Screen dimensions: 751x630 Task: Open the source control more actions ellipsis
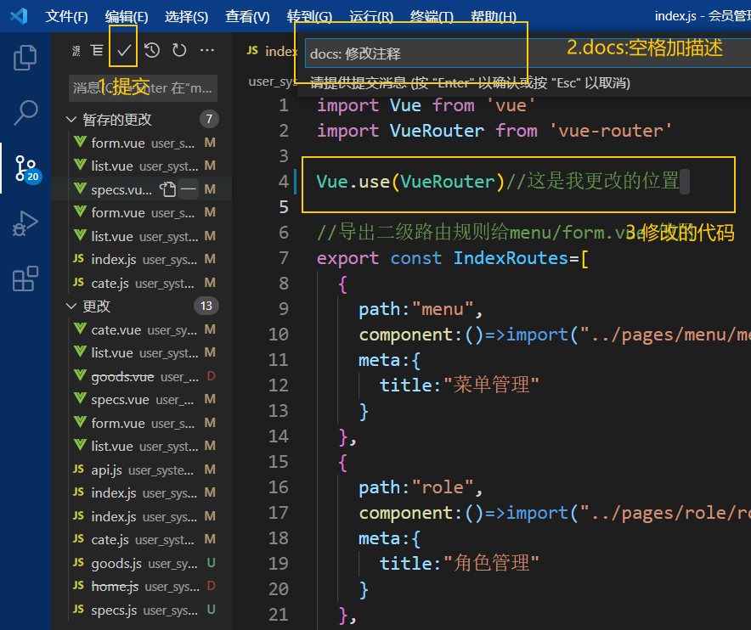point(207,50)
